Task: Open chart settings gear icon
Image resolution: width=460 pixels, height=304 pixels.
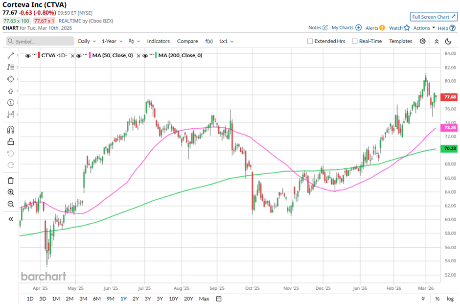Action: pos(423,42)
